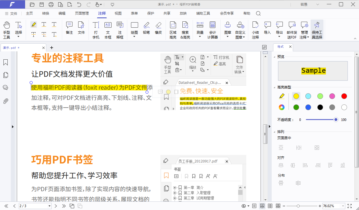Image resolution: width=359 pixels, height=210 pixels.
Task: Go to the previous page arrow
Action: point(15,206)
